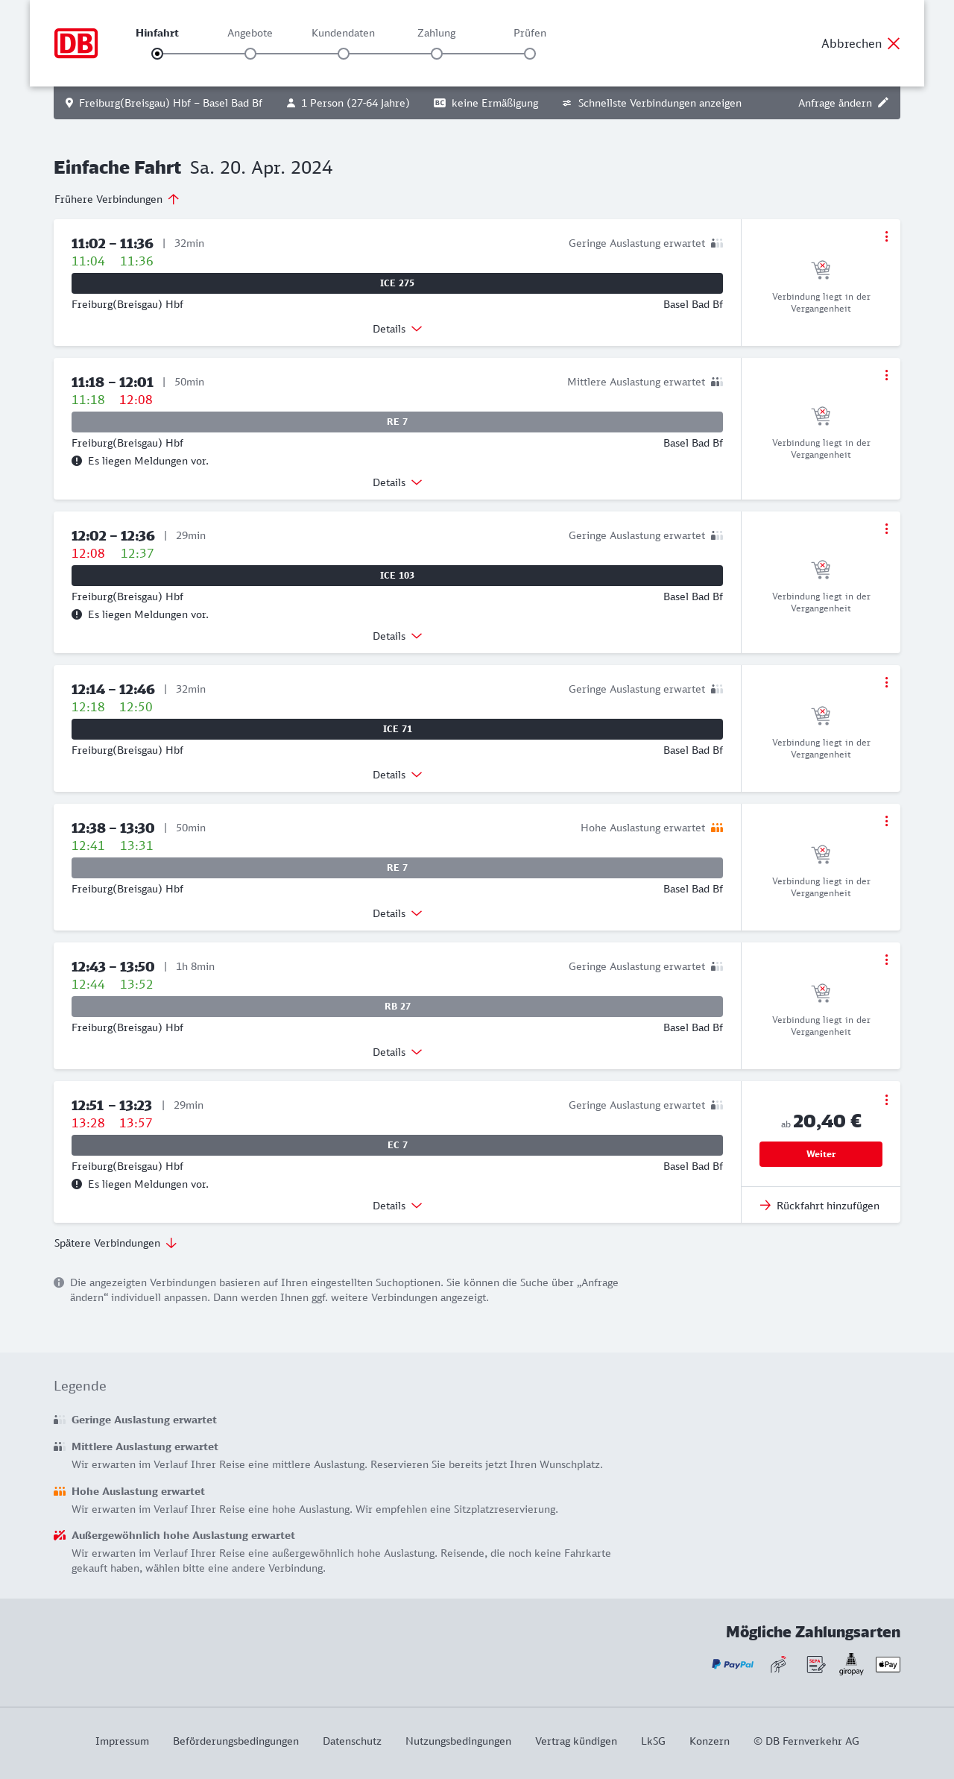Screen dimensions: 954x1779
Task: Click Rückfahrt hinzufügen link
Action: click(x=820, y=1206)
